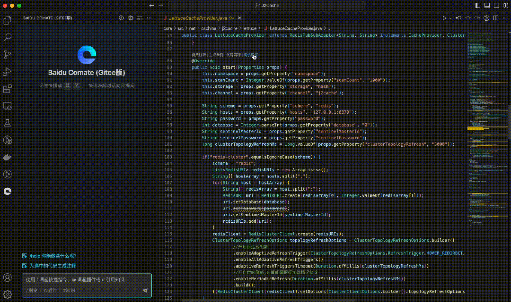Split the editor to the right
Screen dimensions: 511x302
(496, 18)
